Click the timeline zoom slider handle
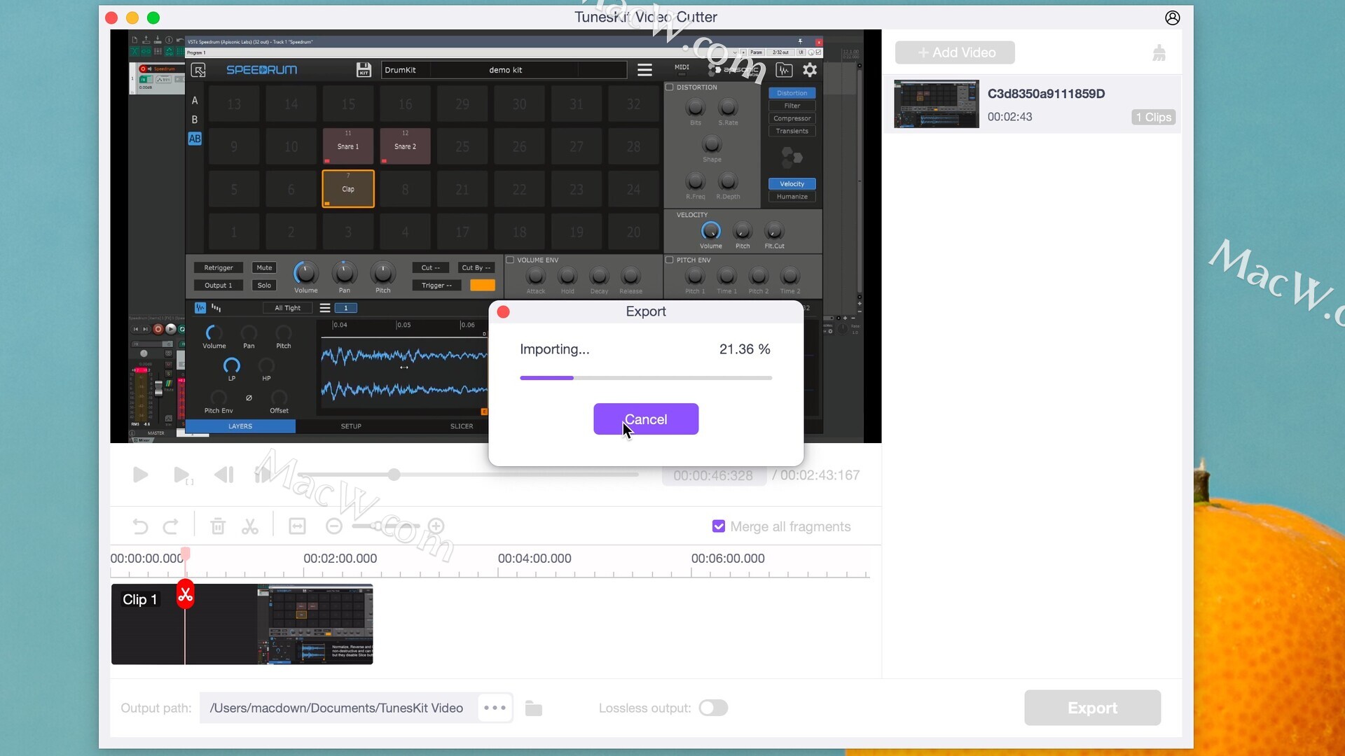This screenshot has width=1345, height=756. click(378, 526)
